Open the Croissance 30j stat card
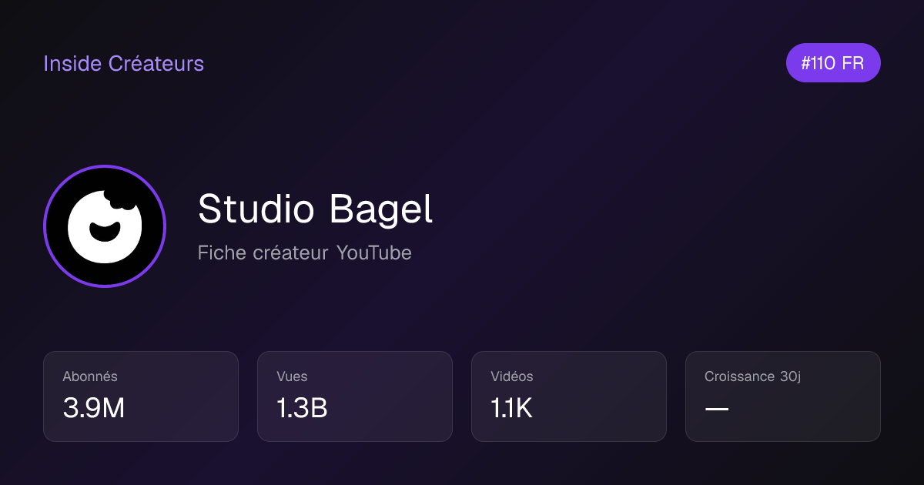 (x=783, y=396)
